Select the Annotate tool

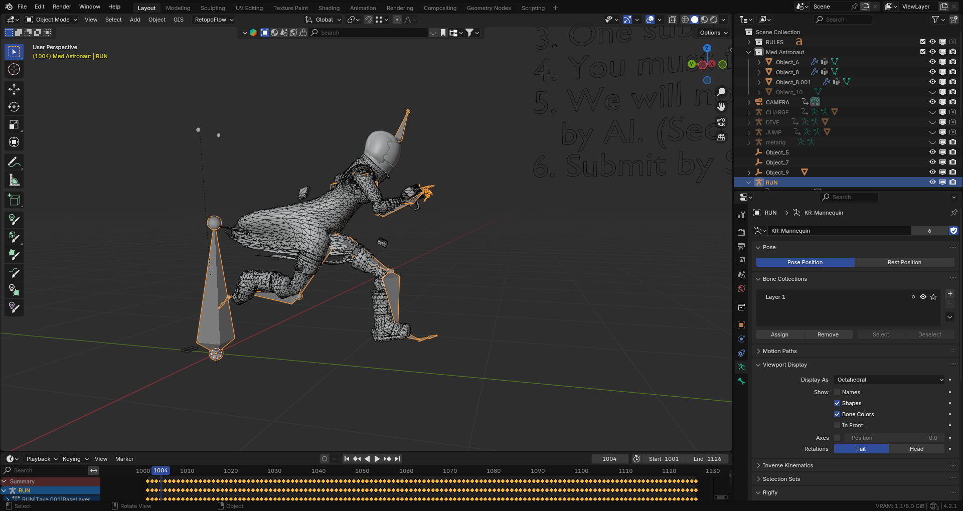point(14,162)
